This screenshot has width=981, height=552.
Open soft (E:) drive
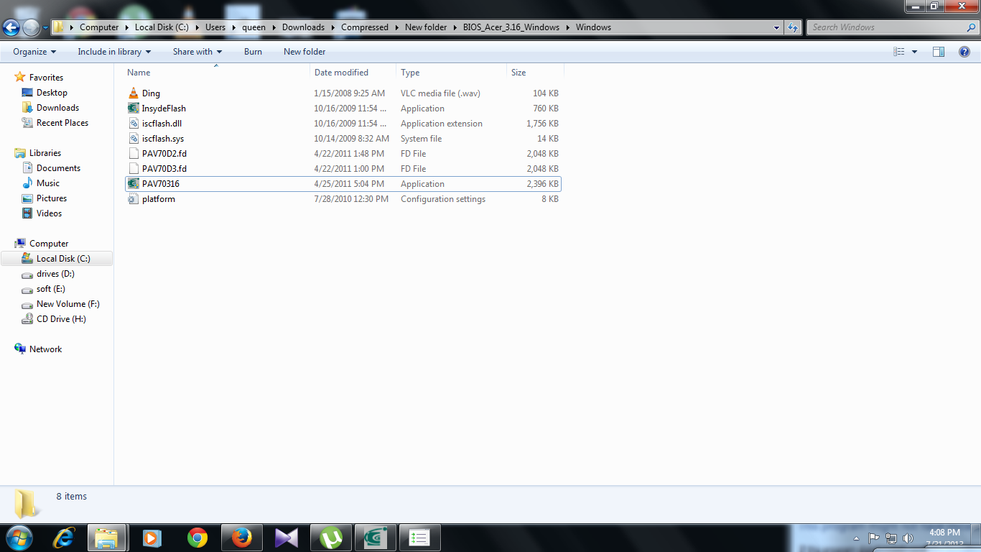click(51, 289)
